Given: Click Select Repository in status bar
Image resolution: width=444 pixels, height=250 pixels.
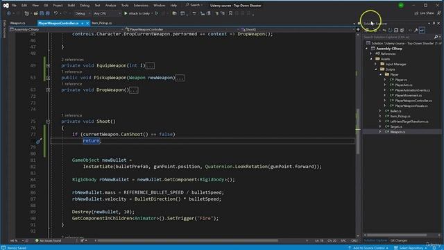Looking at the screenshot, I should (411, 248).
